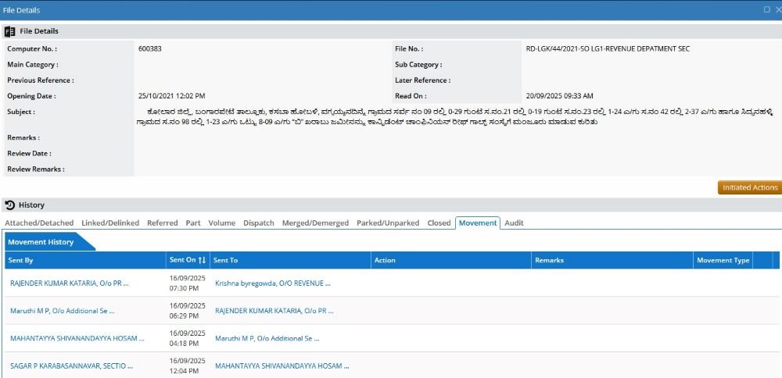Click the File Details section icon

(10, 31)
